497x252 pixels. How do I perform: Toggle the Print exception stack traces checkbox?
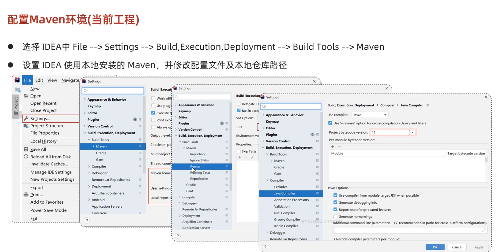pyautogui.click(x=153, y=120)
